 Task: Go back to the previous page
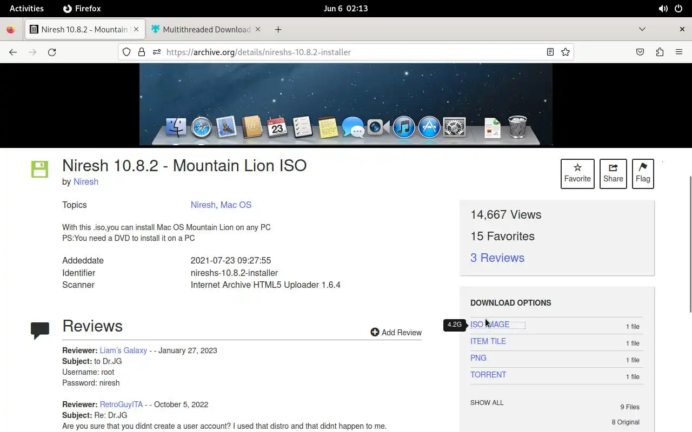click(13, 52)
